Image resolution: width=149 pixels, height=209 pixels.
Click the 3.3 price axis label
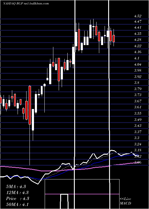tap(136, 138)
